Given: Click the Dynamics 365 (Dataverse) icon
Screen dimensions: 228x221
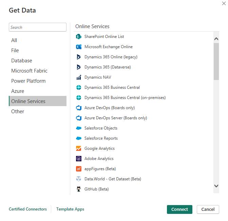Looking at the screenshot, I should tap(79, 67).
